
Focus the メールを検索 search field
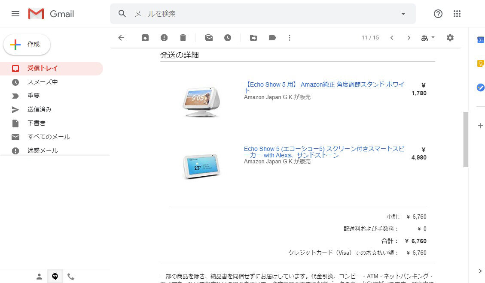coord(263,14)
